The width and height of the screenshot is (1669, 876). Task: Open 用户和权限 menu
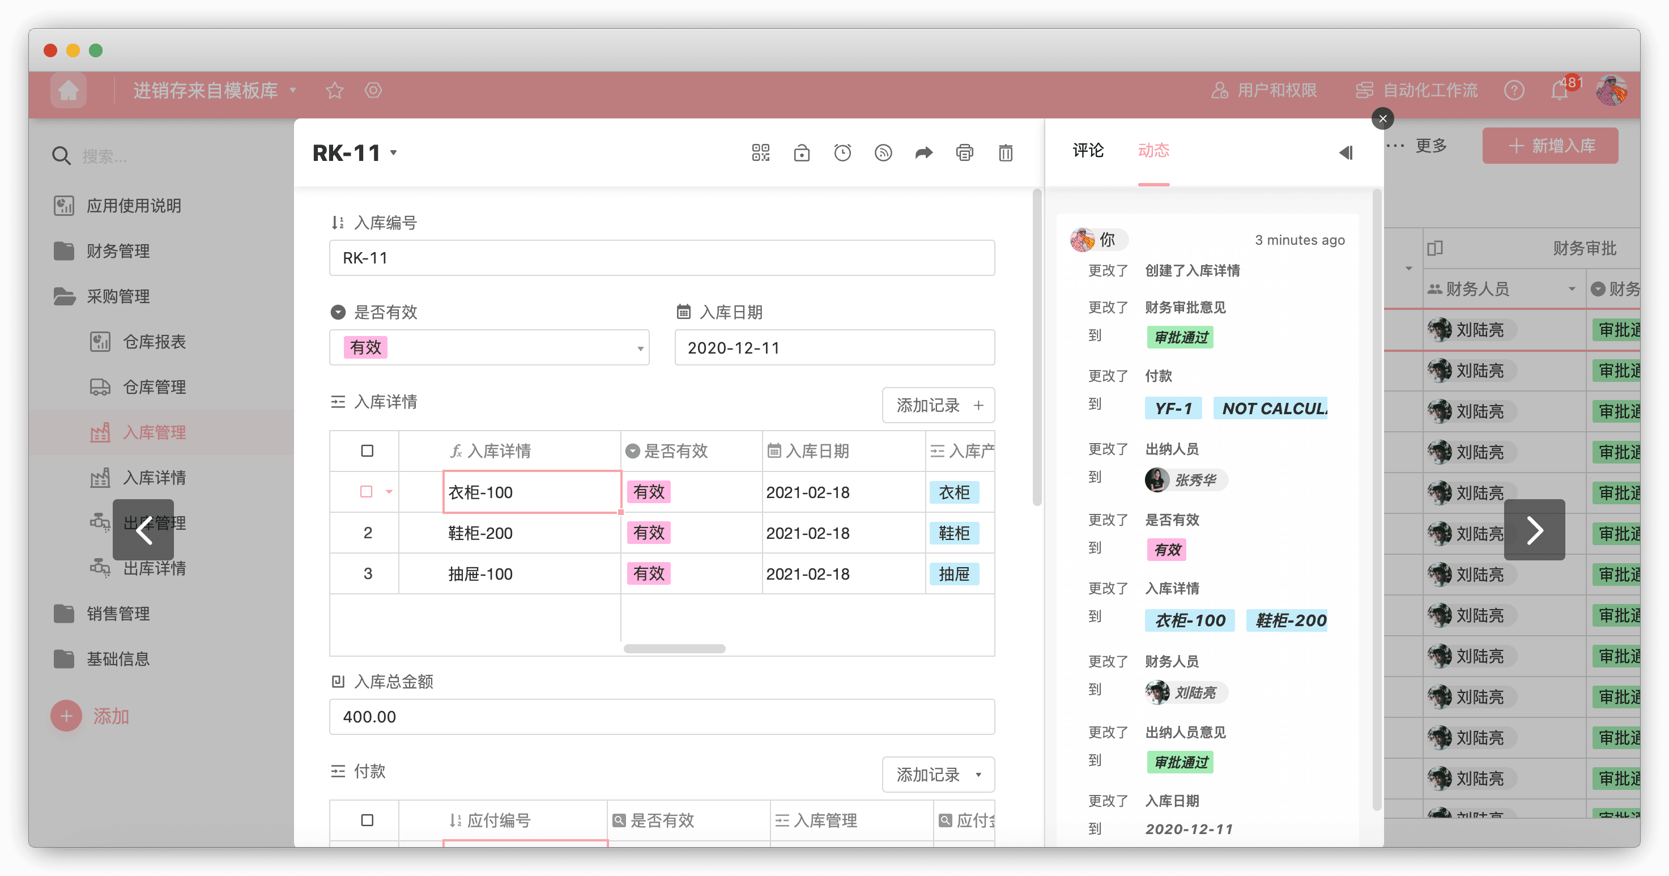(1264, 90)
